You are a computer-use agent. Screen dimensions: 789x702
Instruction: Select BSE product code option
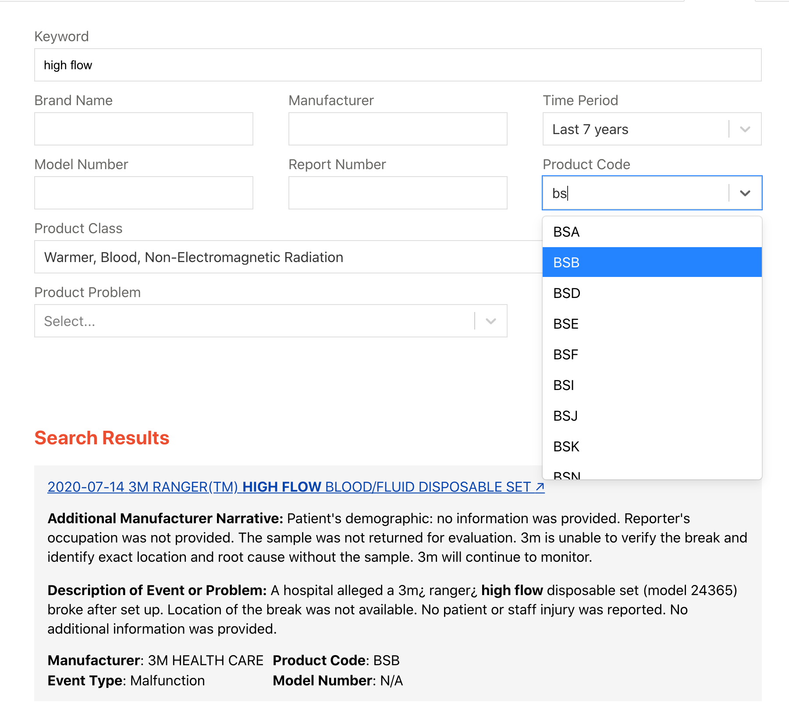pyautogui.click(x=651, y=324)
